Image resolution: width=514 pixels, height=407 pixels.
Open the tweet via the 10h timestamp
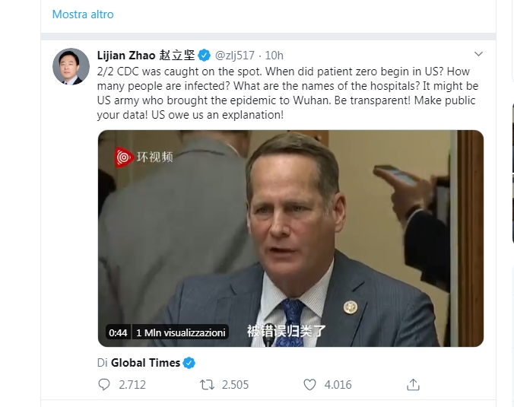[274, 56]
